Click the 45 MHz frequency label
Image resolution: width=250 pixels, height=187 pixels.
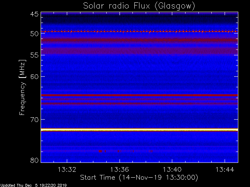(x=34, y=14)
